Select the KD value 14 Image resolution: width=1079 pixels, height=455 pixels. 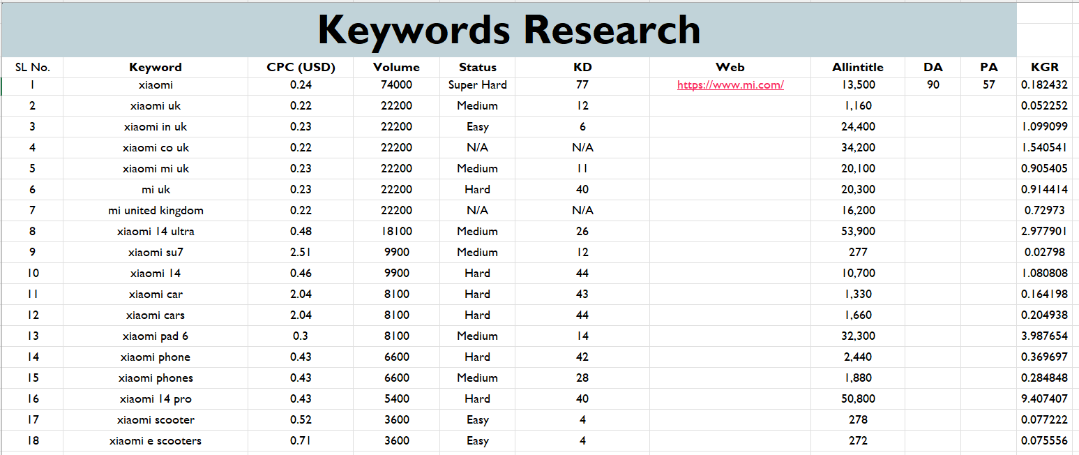(x=582, y=336)
